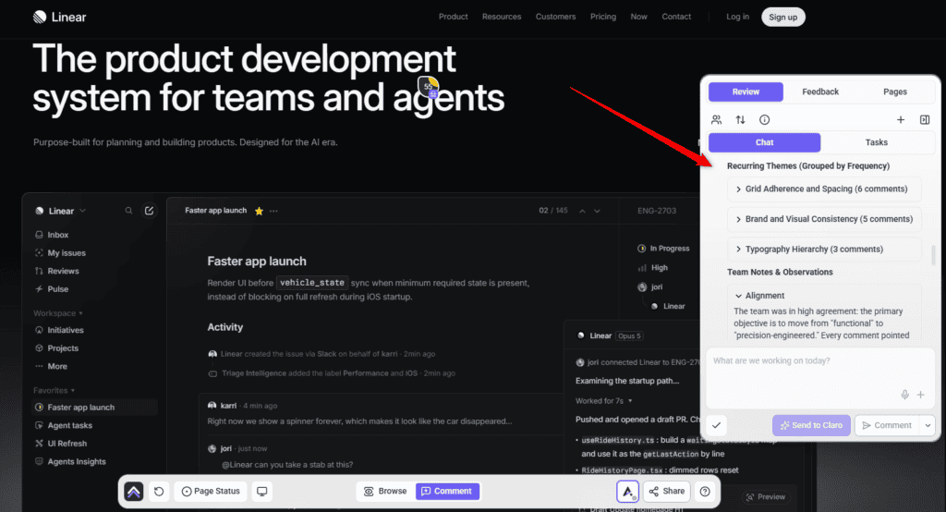Collapse the Workspace section header
The width and height of the screenshot is (946, 512).
(x=58, y=313)
